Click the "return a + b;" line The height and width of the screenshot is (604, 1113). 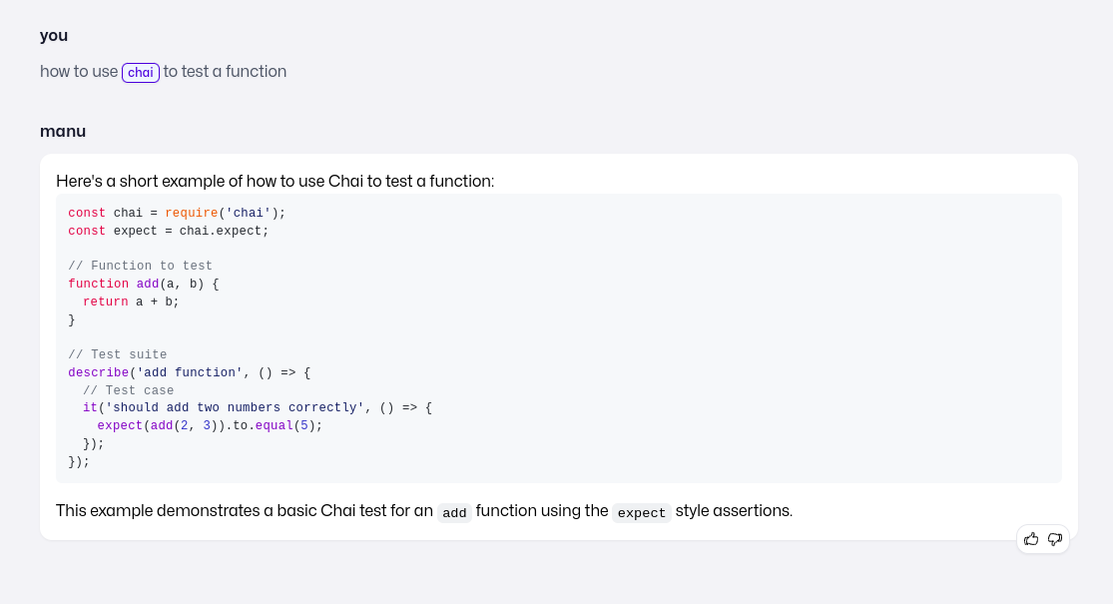coord(131,302)
